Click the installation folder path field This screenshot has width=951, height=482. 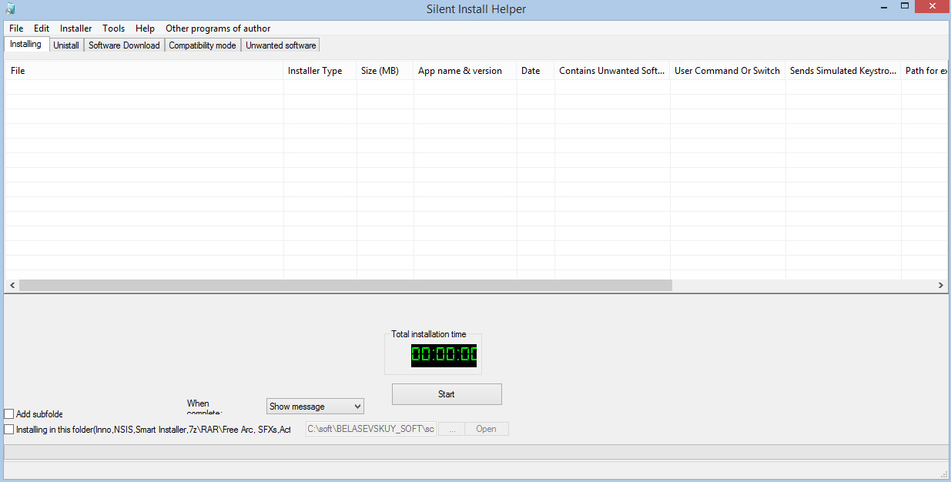pyautogui.click(x=371, y=429)
